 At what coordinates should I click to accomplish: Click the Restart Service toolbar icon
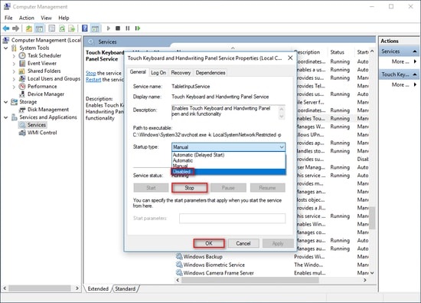coord(138,28)
